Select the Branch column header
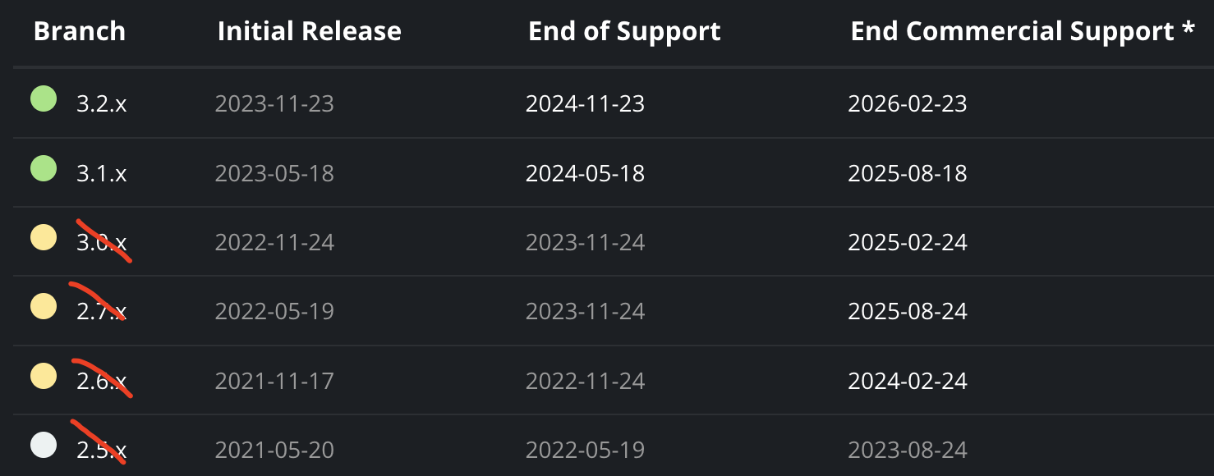Viewport: 1214px width, 476px height. [80, 31]
